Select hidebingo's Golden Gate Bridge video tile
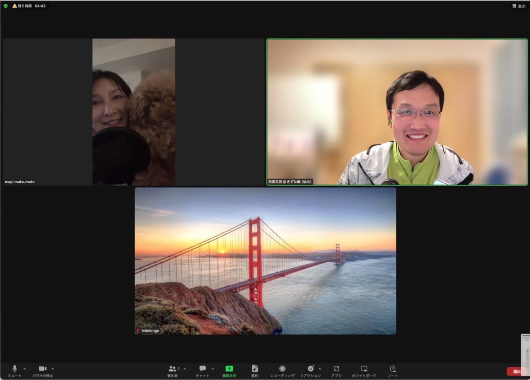 (265, 261)
